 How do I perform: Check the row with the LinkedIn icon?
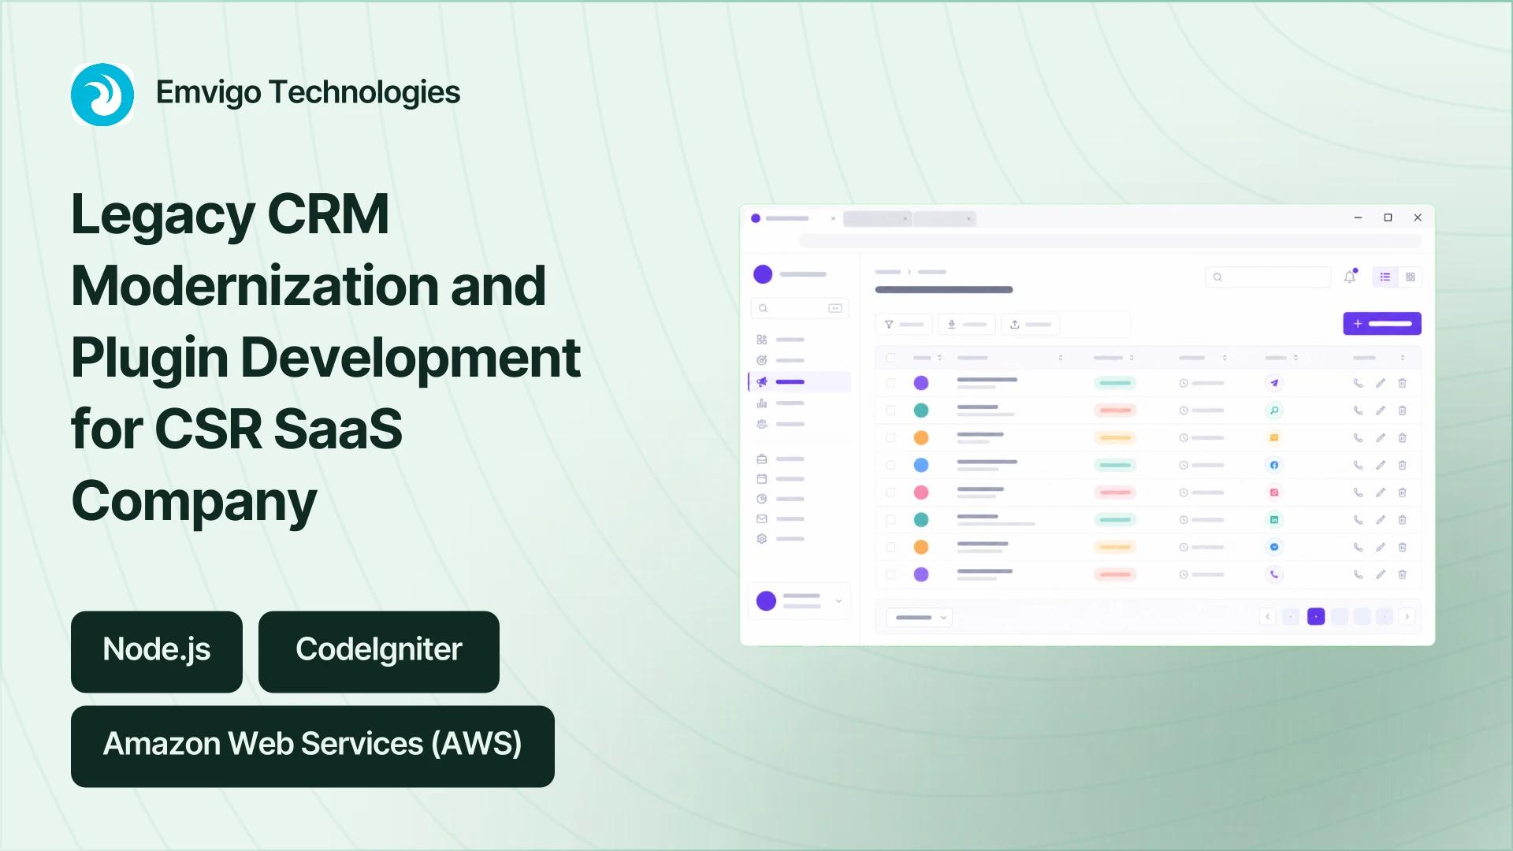[x=890, y=519]
